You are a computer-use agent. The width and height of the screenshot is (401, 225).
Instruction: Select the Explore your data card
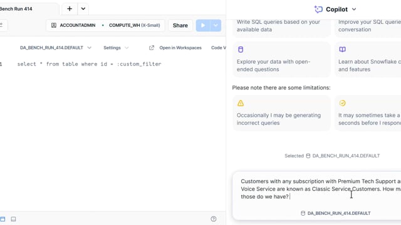point(281,59)
